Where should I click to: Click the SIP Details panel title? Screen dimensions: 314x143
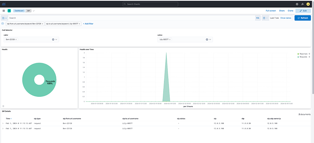pyautogui.click(x=7, y=111)
